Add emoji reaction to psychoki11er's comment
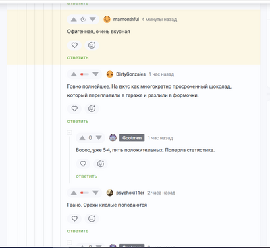270x248 pixels. tap(92, 218)
